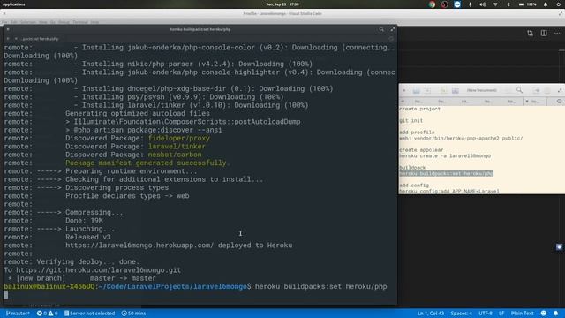
Task: Click the terminal window fullscreen arrows icon
Action: click(x=392, y=29)
